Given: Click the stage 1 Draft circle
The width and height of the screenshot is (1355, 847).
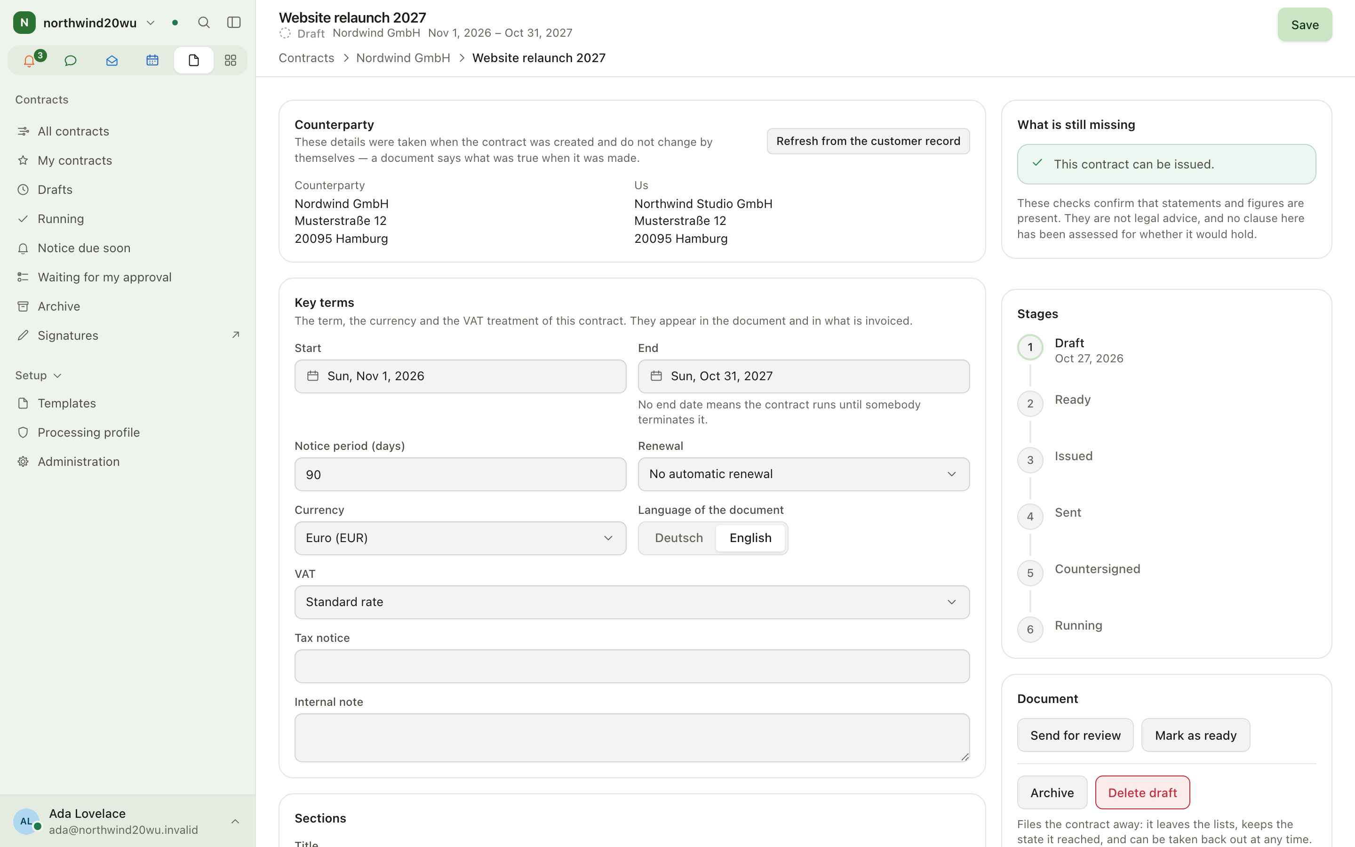Looking at the screenshot, I should pos(1030,347).
